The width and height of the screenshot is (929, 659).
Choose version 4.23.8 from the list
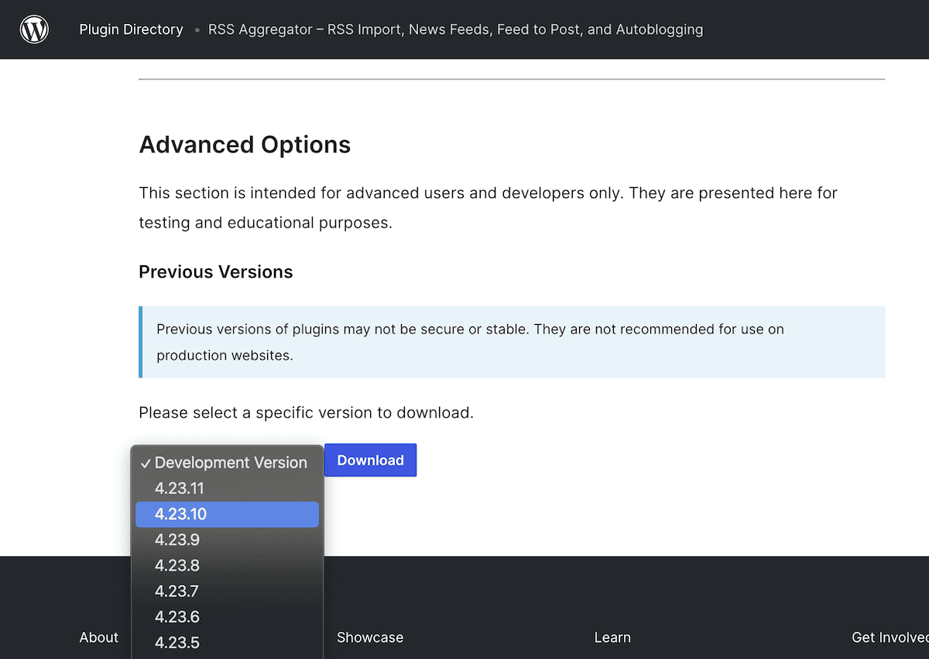coord(227,565)
